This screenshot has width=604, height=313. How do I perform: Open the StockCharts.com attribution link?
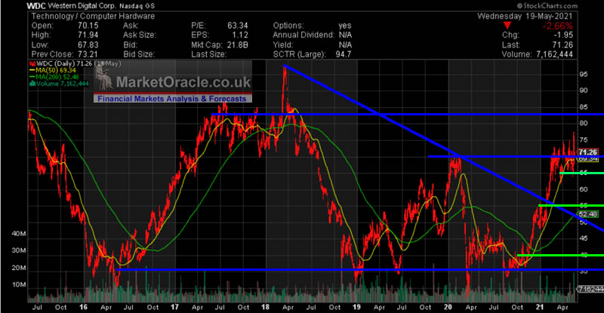(547, 6)
